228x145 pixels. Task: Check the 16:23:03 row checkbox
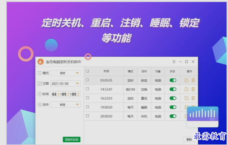pos(87,98)
